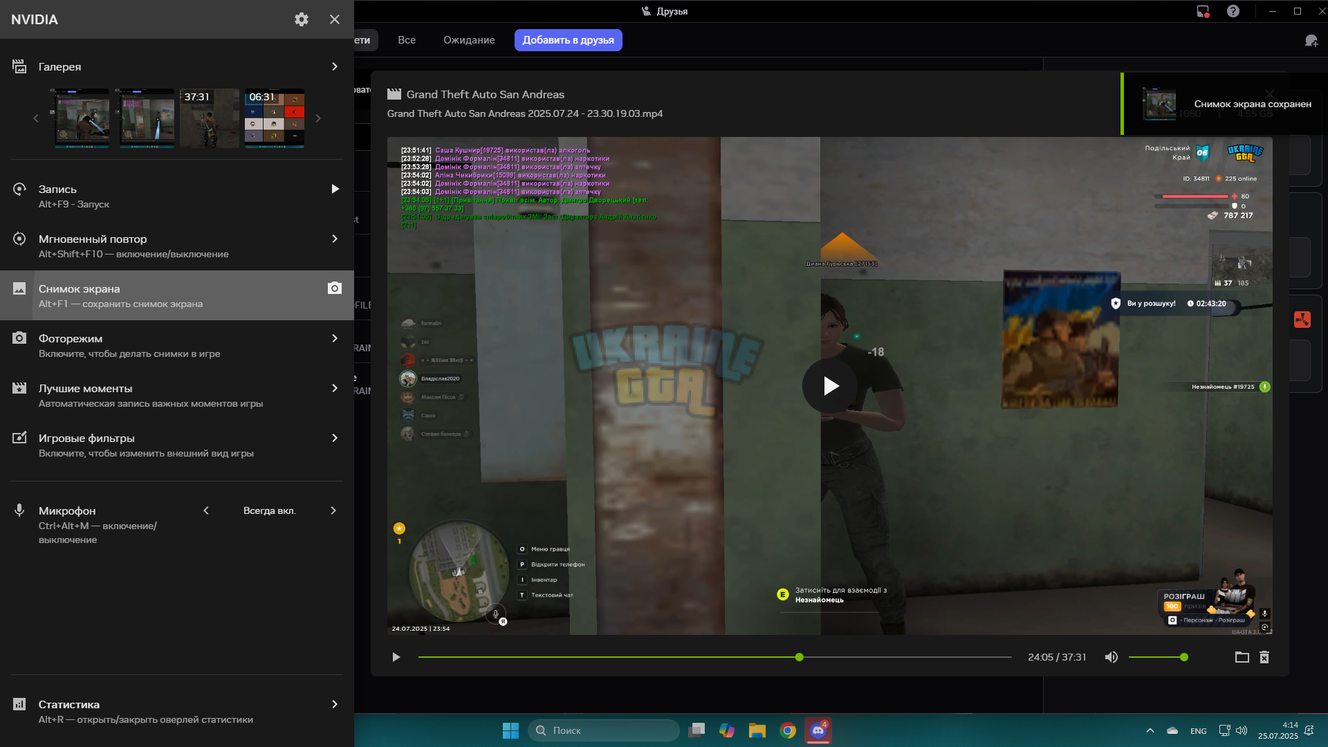Expand the Галерея section
Image resolution: width=1328 pixels, height=747 pixels.
pyautogui.click(x=335, y=66)
